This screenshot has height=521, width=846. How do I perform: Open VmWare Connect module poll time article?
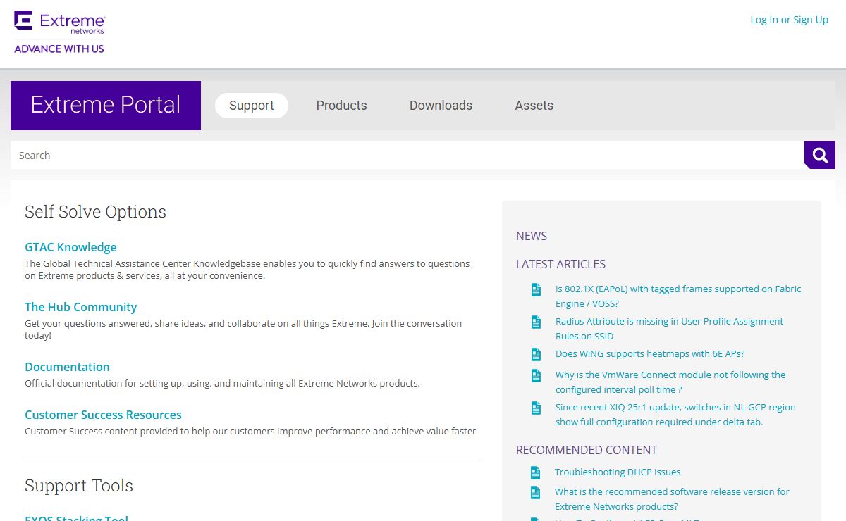670,382
